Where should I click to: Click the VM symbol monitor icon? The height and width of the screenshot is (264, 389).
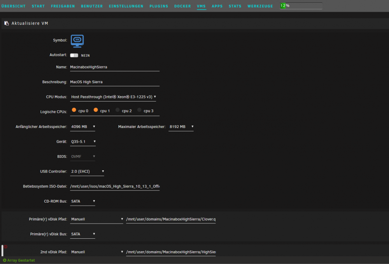[x=77, y=41]
